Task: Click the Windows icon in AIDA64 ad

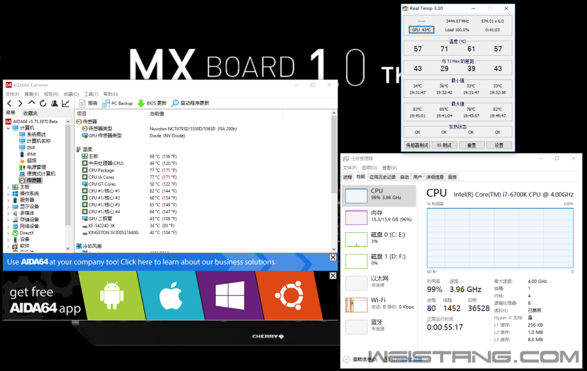Action: click(x=230, y=295)
